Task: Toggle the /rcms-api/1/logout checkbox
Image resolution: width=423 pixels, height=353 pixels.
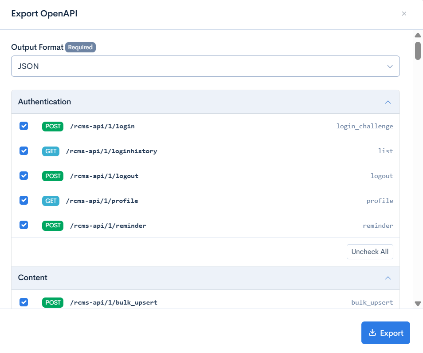Action: click(x=24, y=176)
